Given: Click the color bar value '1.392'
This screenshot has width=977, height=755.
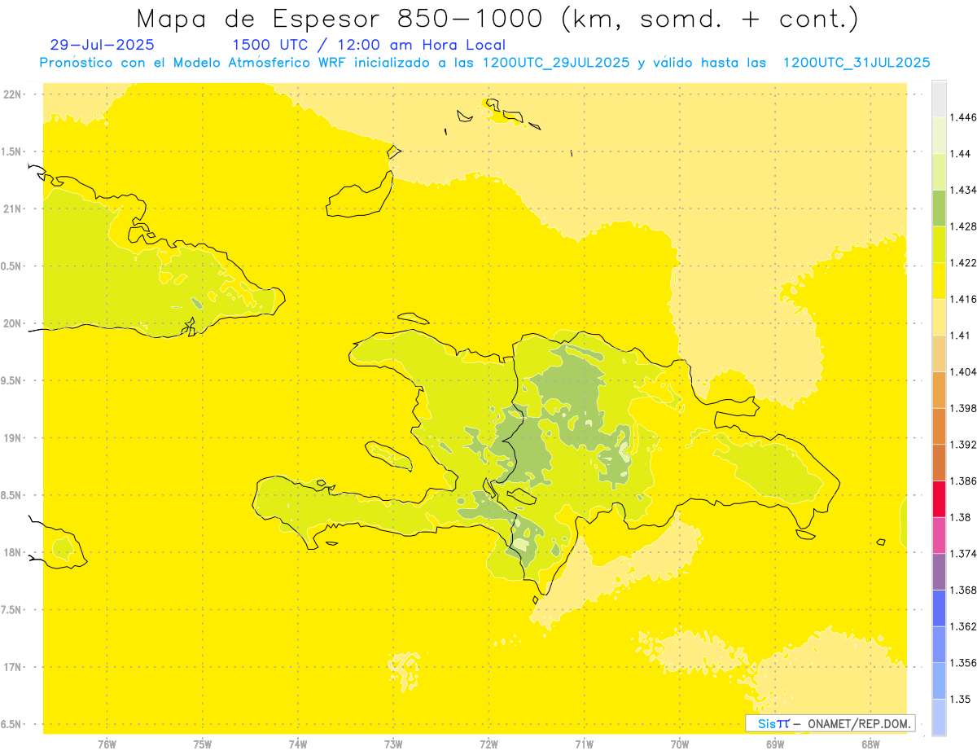Looking at the screenshot, I should (964, 445).
